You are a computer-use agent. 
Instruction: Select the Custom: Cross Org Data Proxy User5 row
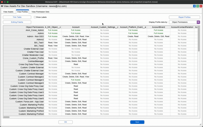[24, 99]
